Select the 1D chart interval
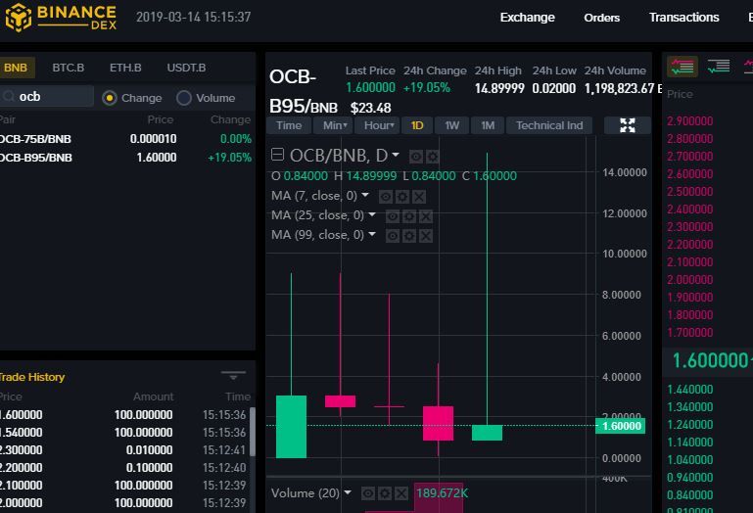The height and width of the screenshot is (513, 753). click(x=417, y=125)
